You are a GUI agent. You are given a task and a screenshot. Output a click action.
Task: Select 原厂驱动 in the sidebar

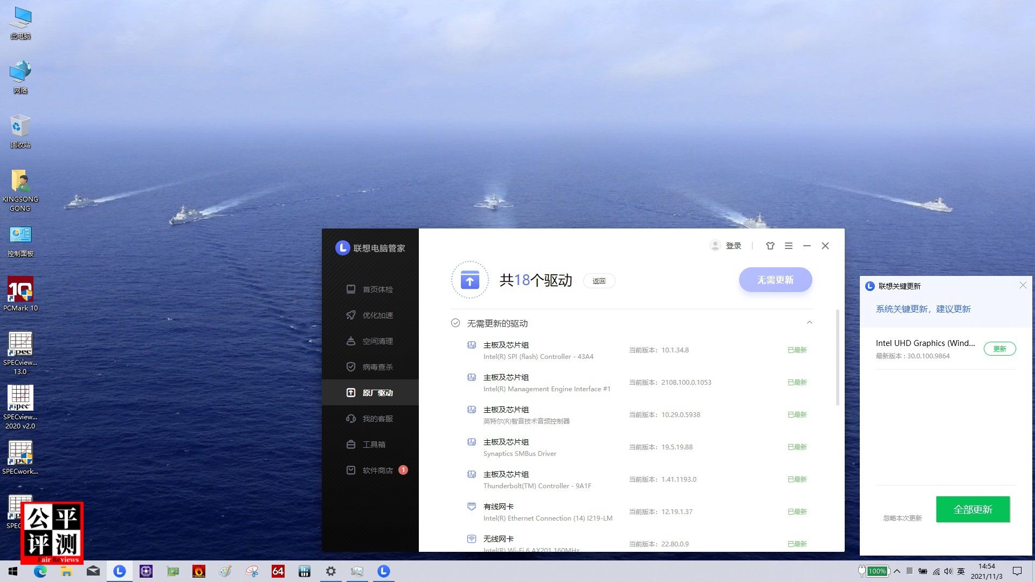(x=370, y=393)
